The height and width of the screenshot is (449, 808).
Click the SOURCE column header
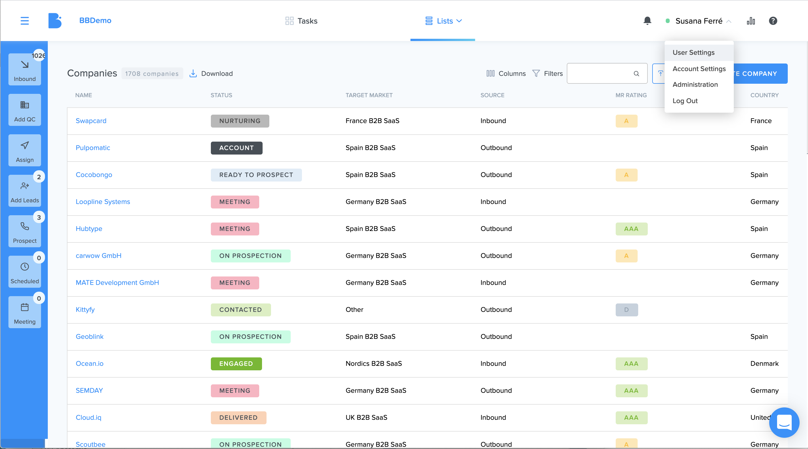(492, 95)
